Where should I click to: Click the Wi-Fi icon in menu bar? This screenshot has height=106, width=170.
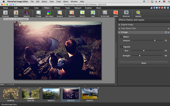click(x=148, y=2)
